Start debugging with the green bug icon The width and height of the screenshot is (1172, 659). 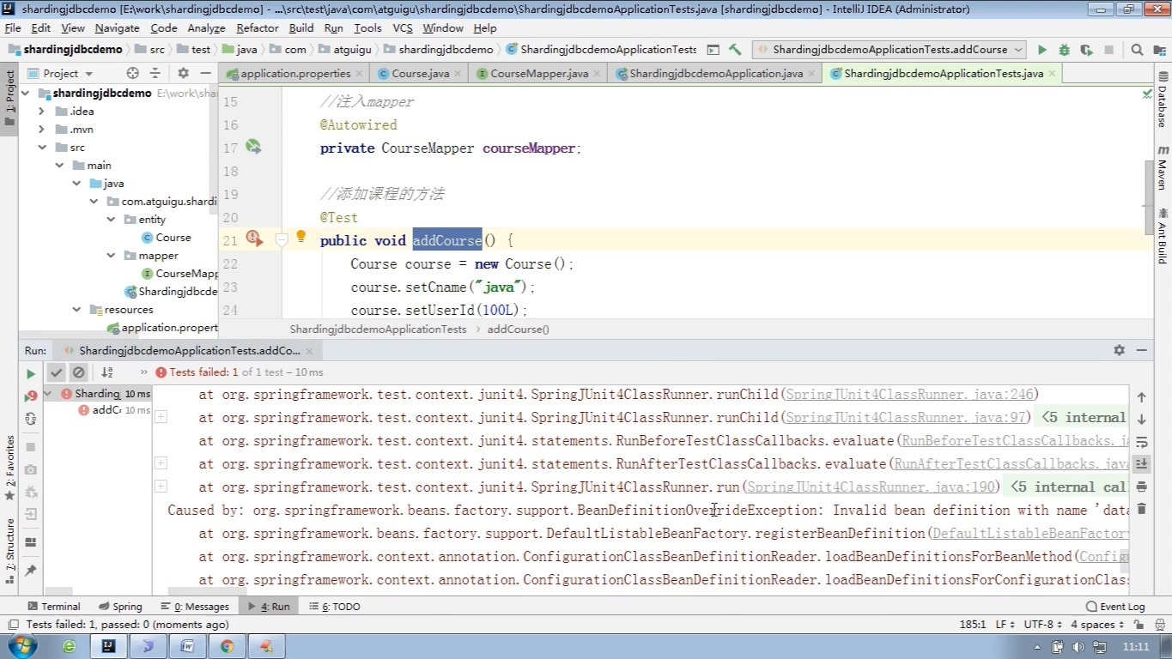click(x=1064, y=50)
